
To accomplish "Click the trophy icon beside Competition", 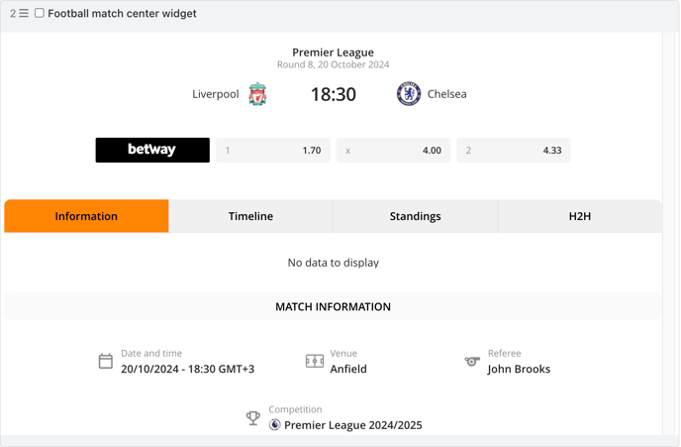I will tap(253, 418).
